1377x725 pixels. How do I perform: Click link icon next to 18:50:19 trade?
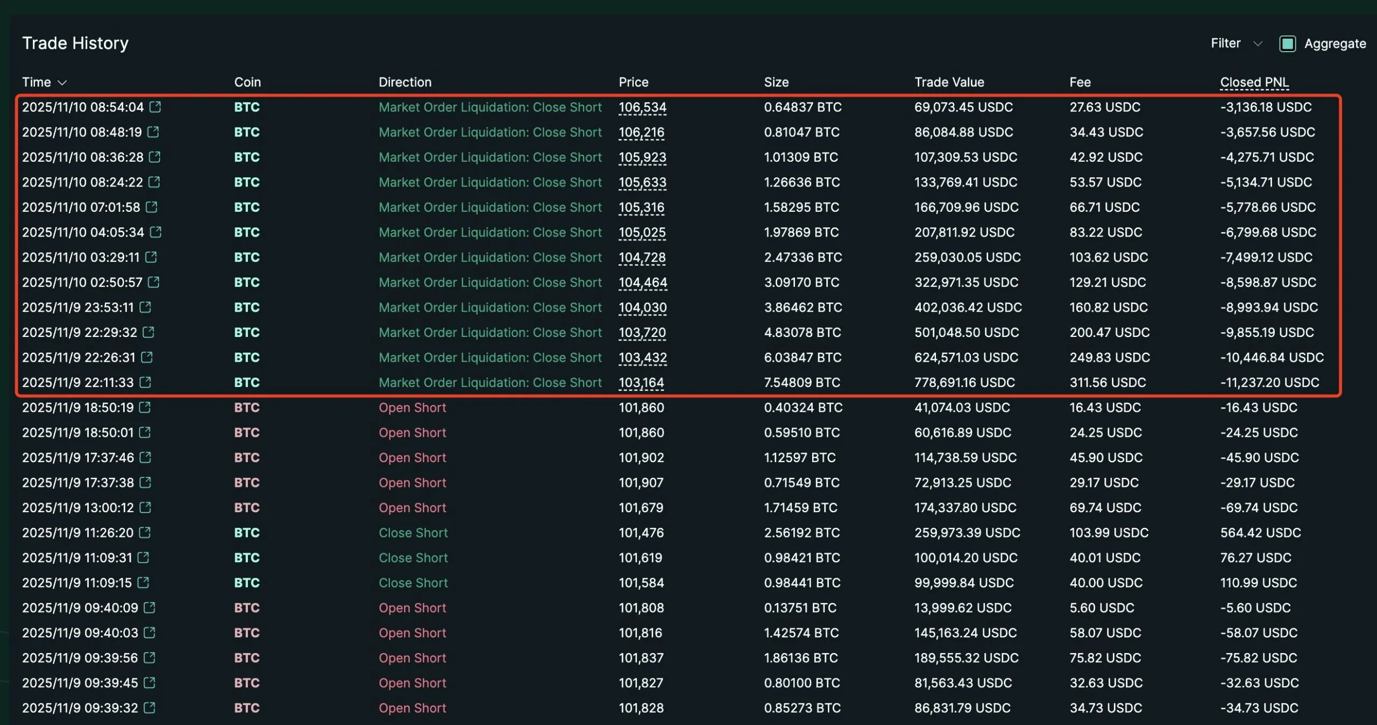coord(145,407)
